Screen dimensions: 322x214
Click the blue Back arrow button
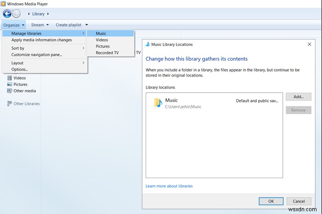[x=7, y=14]
